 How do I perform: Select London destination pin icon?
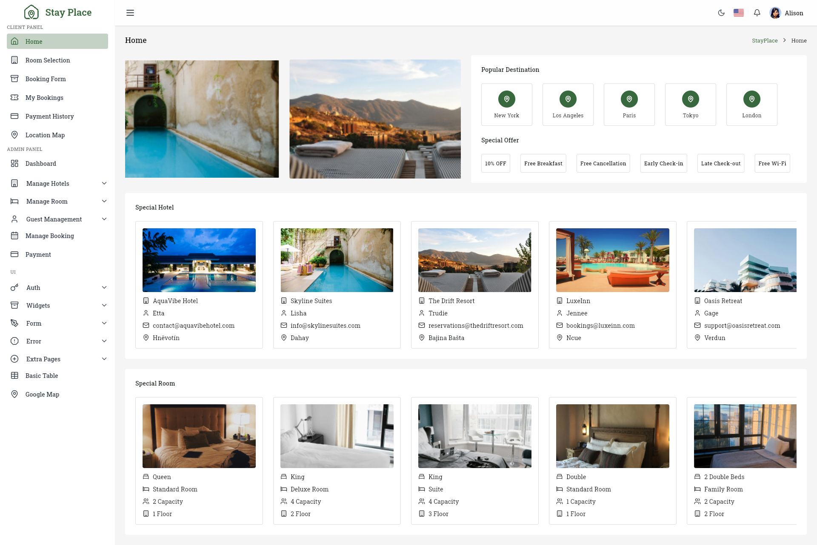click(x=752, y=99)
